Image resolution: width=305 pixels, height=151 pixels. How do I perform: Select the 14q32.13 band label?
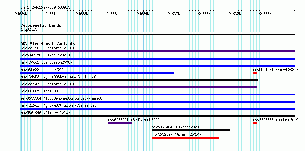pyautogui.click(x=29, y=29)
